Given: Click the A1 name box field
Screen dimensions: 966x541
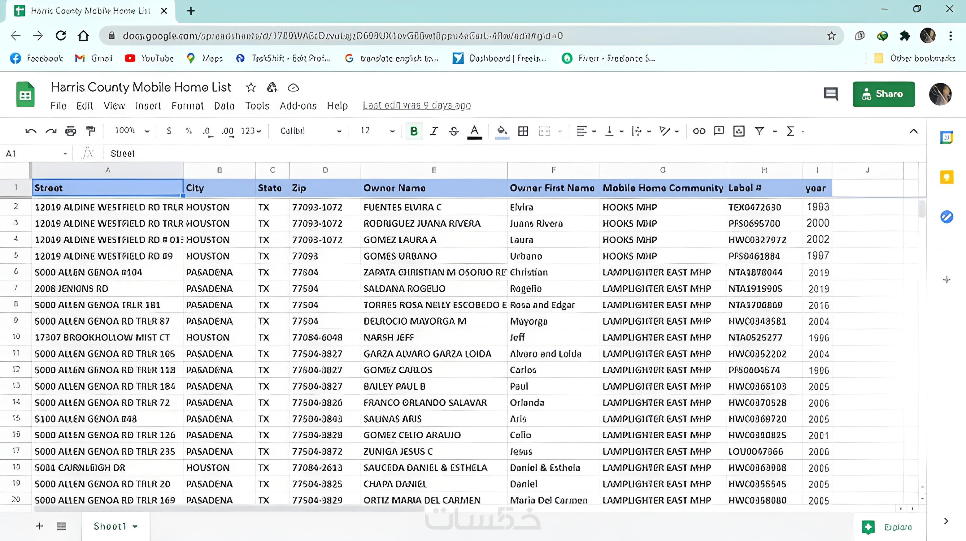Looking at the screenshot, I should [x=34, y=153].
